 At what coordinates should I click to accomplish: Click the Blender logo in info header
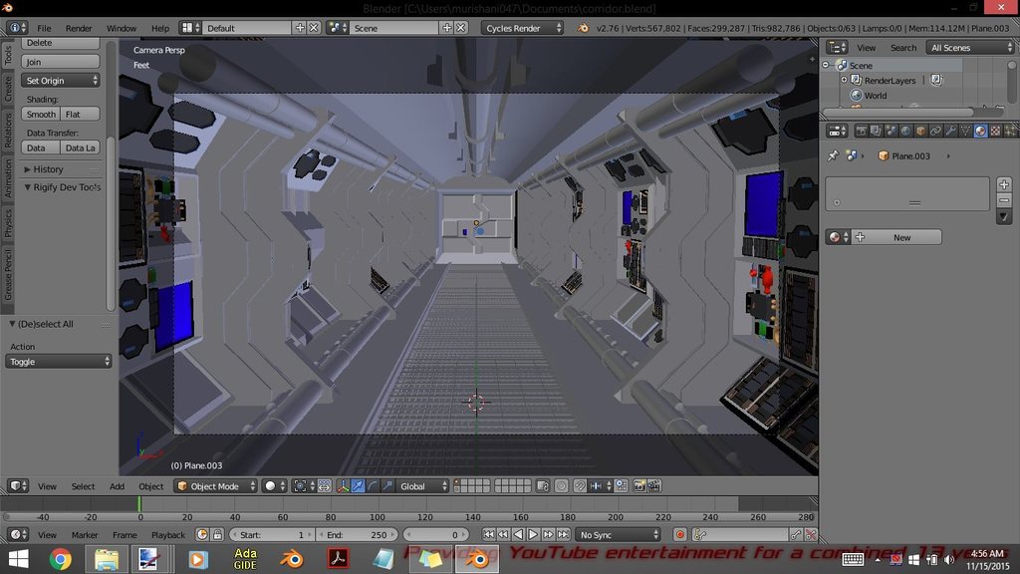[583, 28]
